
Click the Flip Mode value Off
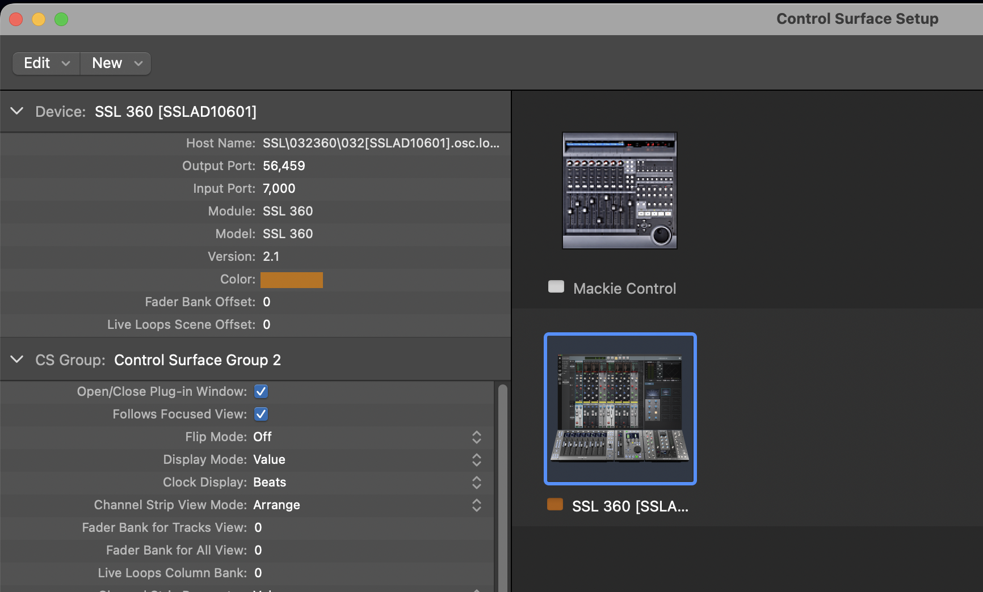tap(262, 437)
